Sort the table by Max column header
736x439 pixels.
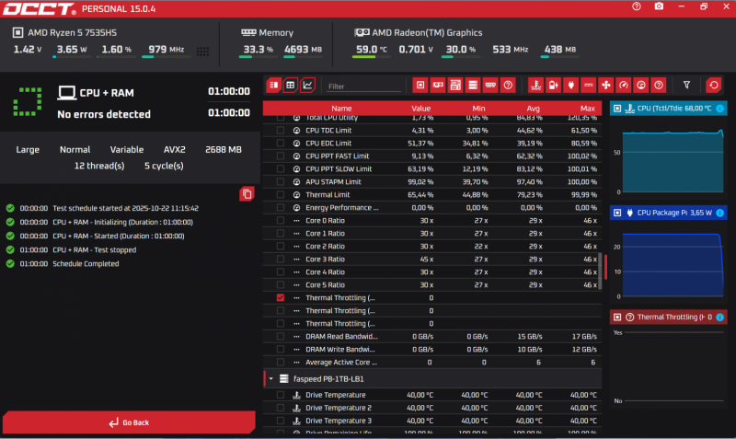588,109
